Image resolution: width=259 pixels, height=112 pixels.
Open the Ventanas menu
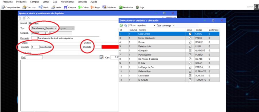(82, 2)
